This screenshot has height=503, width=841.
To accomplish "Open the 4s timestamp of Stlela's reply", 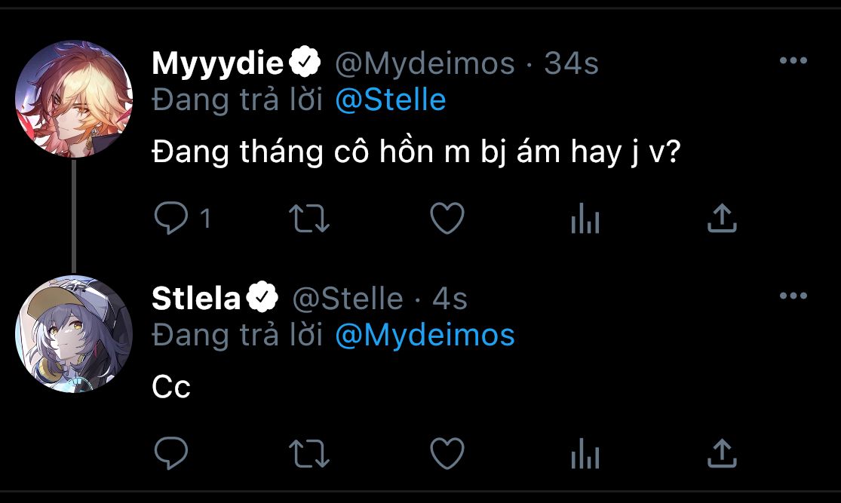I will 450,299.
